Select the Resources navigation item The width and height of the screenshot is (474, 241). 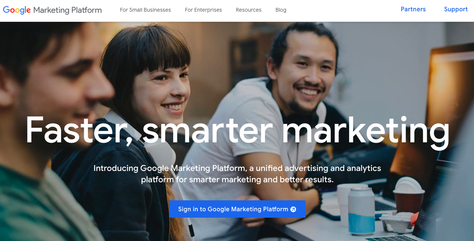click(x=249, y=10)
